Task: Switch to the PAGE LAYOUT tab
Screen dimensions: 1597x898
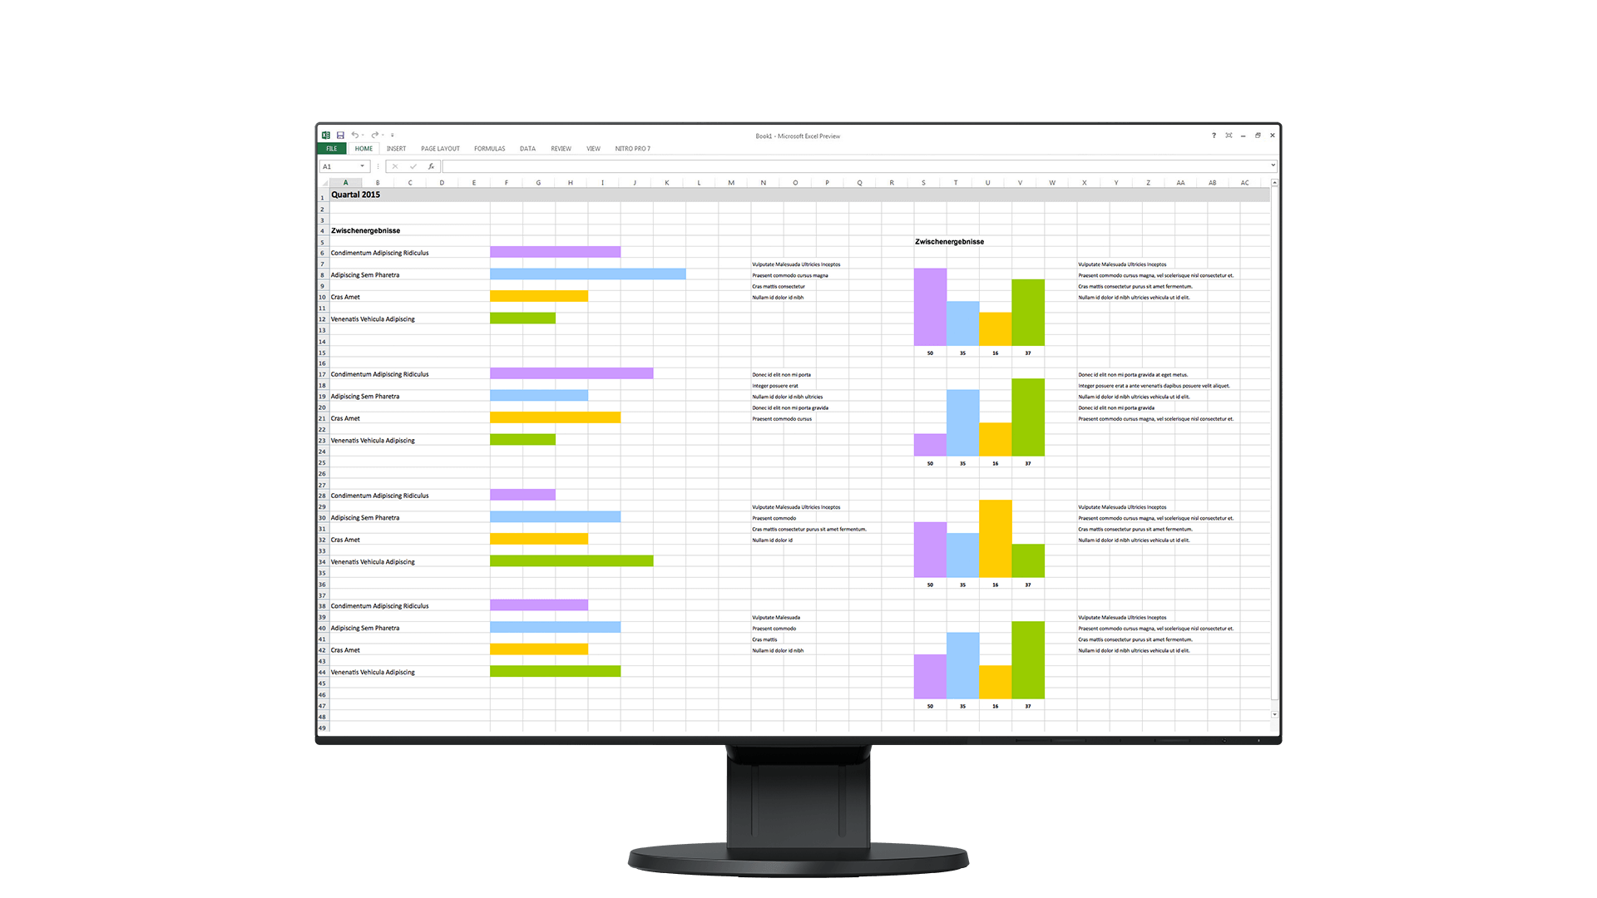Action: pyautogui.click(x=440, y=149)
